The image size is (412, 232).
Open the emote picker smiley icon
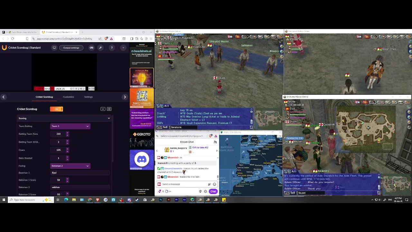tap(214, 184)
